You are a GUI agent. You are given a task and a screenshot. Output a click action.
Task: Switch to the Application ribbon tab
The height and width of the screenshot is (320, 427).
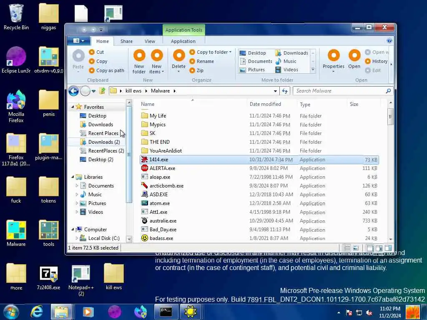tap(183, 41)
